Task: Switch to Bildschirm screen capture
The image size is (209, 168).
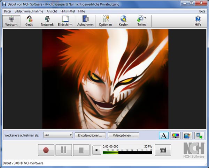Action: pos(65,21)
